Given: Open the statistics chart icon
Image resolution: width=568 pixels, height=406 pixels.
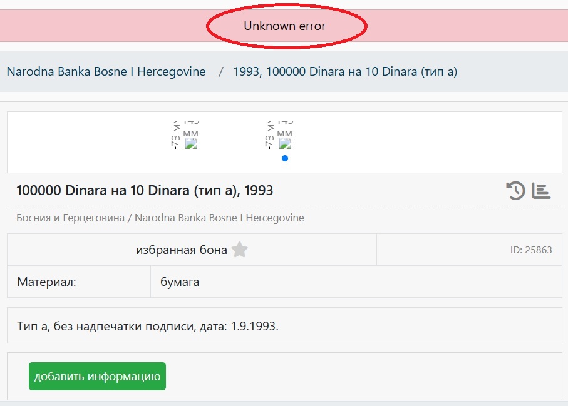Looking at the screenshot, I should (541, 190).
